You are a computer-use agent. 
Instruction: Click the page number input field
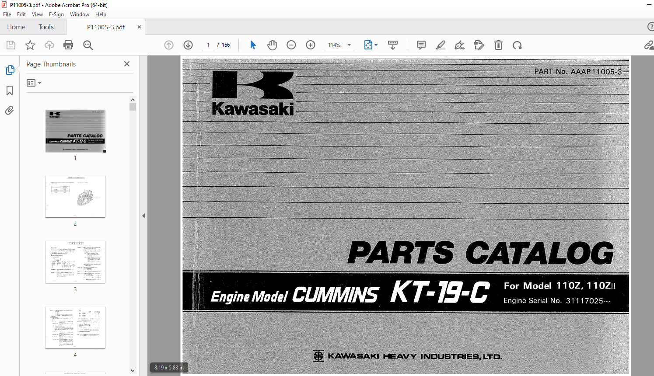tap(208, 45)
